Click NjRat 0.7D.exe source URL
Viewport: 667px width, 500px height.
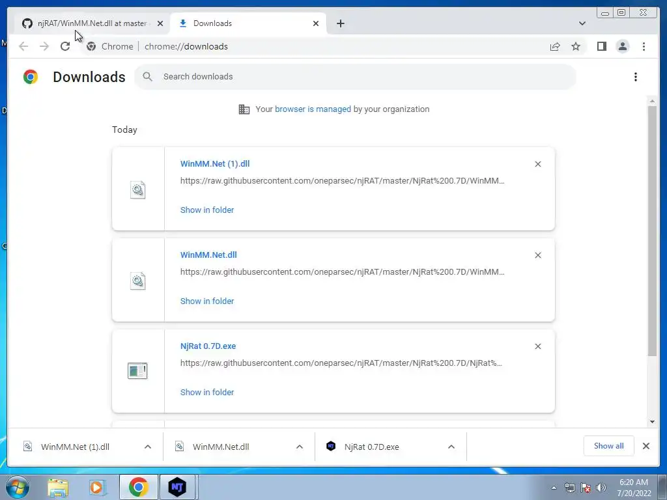pyautogui.click(x=341, y=363)
